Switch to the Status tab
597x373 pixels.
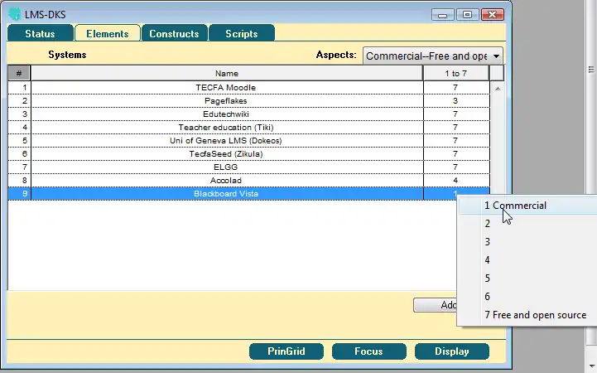[40, 34]
